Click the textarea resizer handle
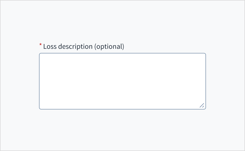The height and width of the screenshot is (151, 245). coord(202,105)
